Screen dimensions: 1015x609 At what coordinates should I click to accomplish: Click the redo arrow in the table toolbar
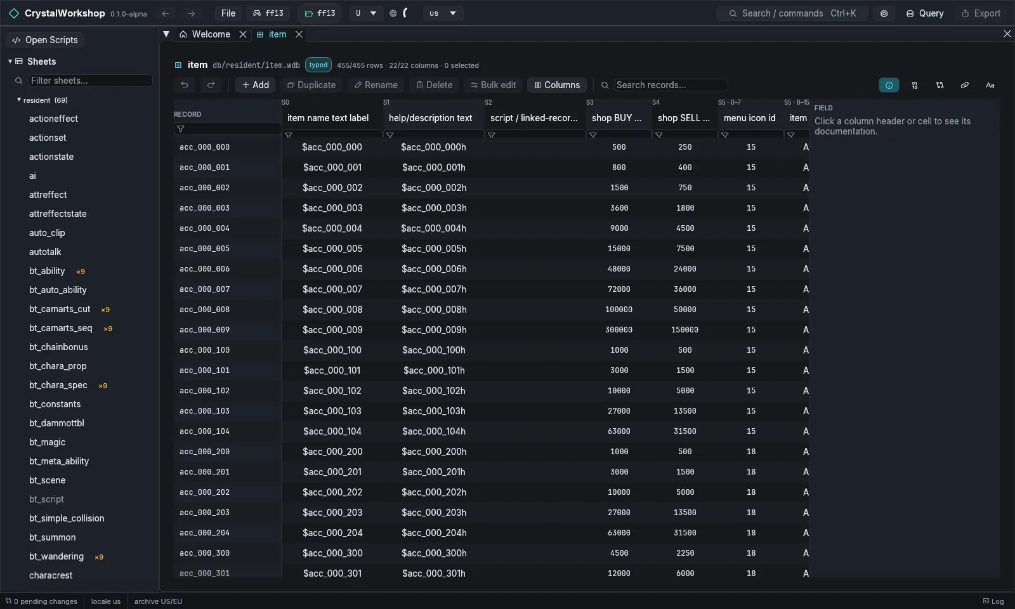tap(211, 85)
